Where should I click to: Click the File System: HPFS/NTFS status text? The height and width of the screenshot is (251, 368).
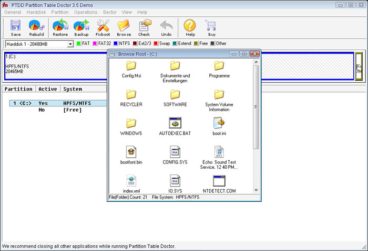tap(176, 197)
